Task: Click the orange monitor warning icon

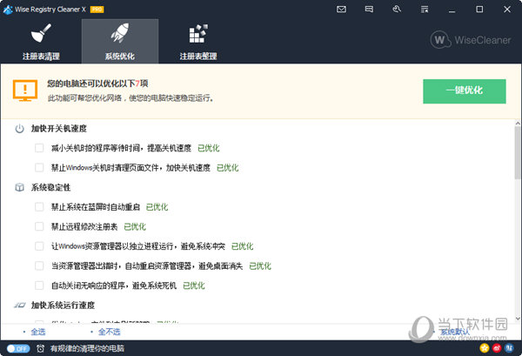Action: pos(25,91)
